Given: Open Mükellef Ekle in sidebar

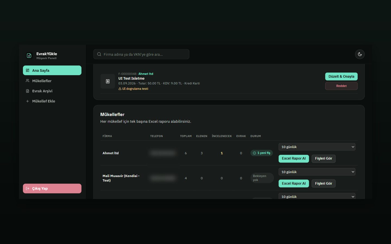Looking at the screenshot, I should point(52,101).
